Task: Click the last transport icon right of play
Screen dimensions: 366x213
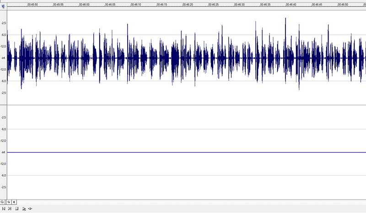Action: 30,209
